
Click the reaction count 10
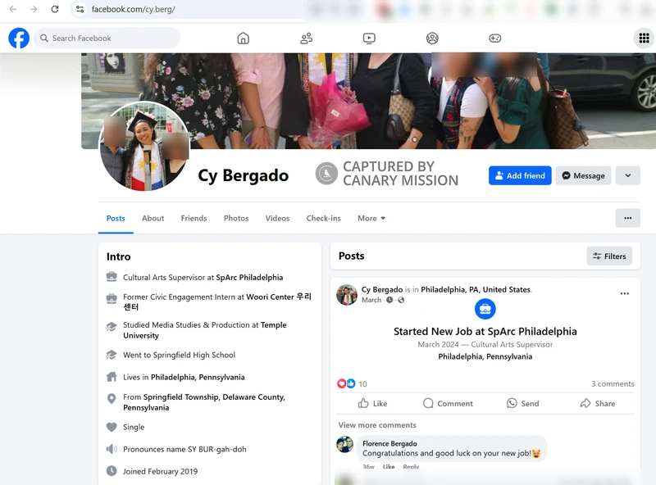[362, 383]
